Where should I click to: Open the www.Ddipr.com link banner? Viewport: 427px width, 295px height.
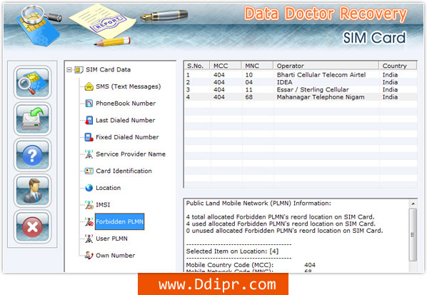[x=213, y=284]
